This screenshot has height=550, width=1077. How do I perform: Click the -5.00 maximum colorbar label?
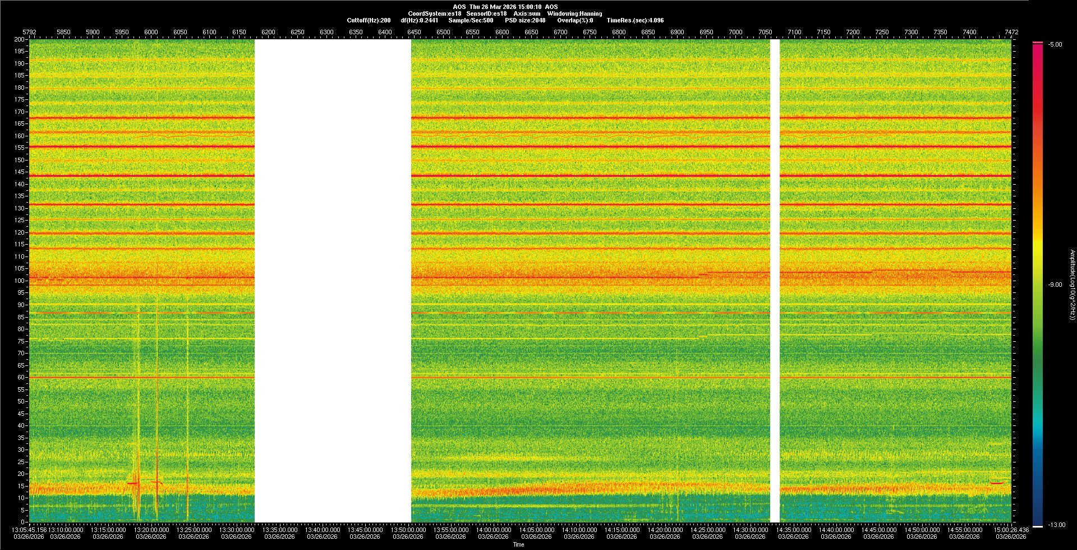click(1055, 44)
